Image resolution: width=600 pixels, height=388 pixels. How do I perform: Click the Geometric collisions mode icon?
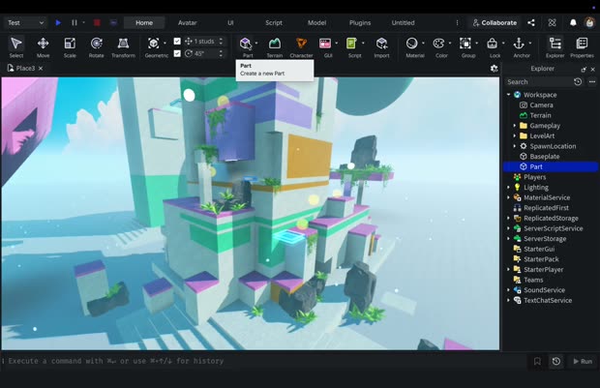click(x=154, y=44)
